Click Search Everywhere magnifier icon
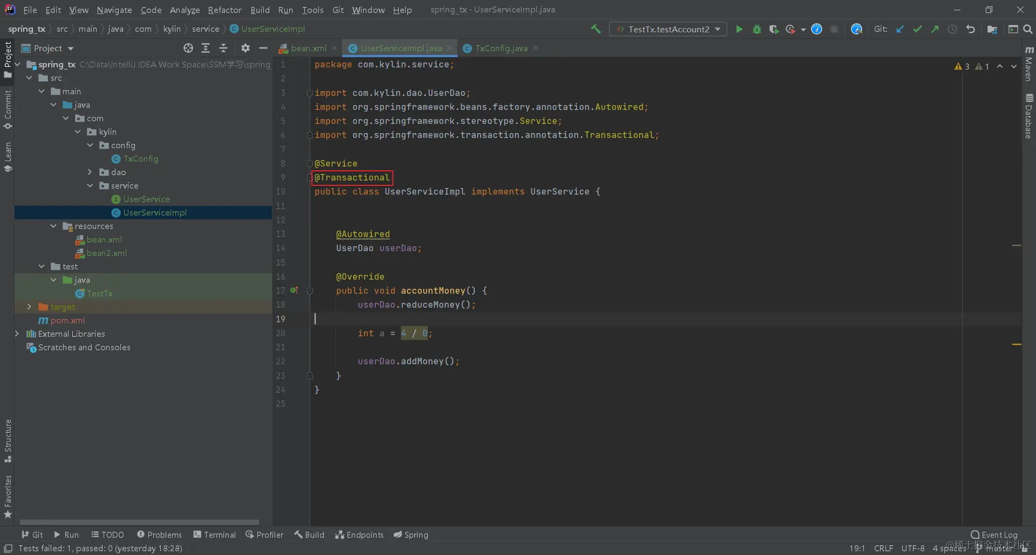The image size is (1036, 555). coord(1028,29)
